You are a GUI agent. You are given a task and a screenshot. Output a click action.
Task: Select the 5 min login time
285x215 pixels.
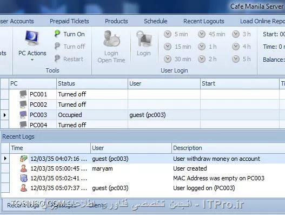coord(176,34)
